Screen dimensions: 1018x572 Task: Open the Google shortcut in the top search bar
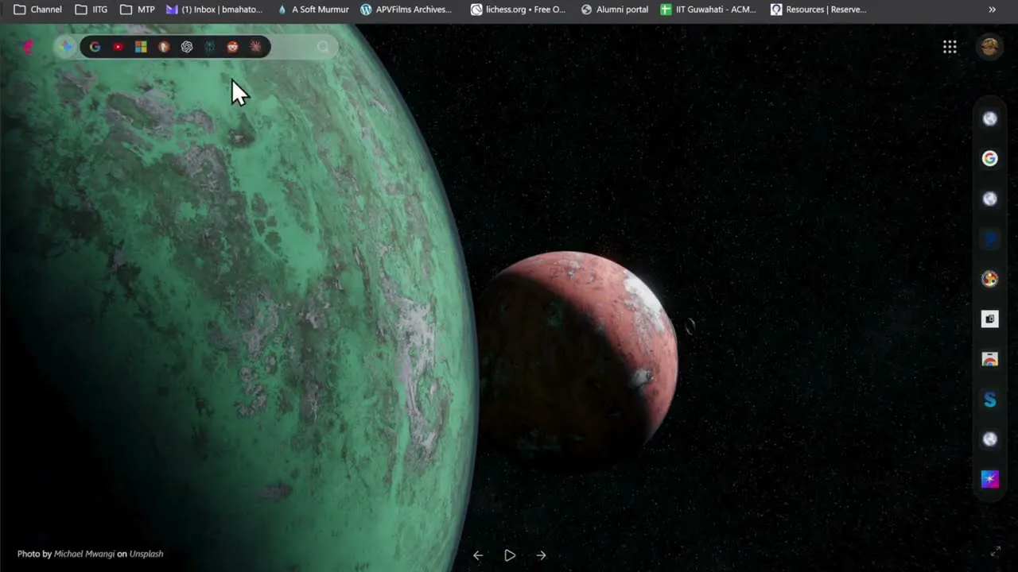click(x=95, y=47)
